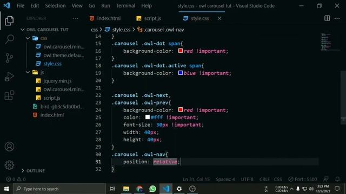Open the Help menu

[147, 5]
